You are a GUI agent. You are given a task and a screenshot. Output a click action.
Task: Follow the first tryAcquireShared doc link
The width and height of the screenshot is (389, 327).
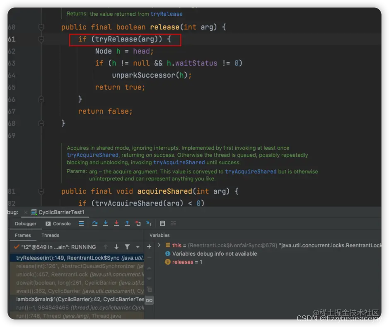[x=92, y=155]
